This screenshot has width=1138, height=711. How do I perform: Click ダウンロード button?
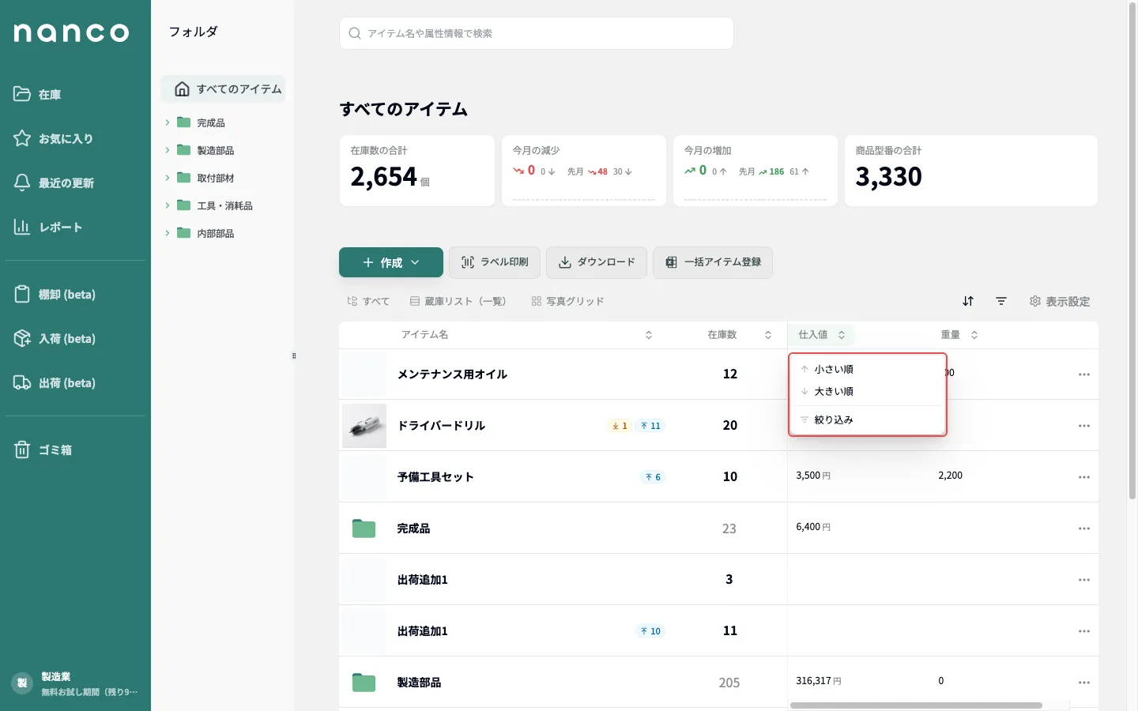tap(597, 262)
